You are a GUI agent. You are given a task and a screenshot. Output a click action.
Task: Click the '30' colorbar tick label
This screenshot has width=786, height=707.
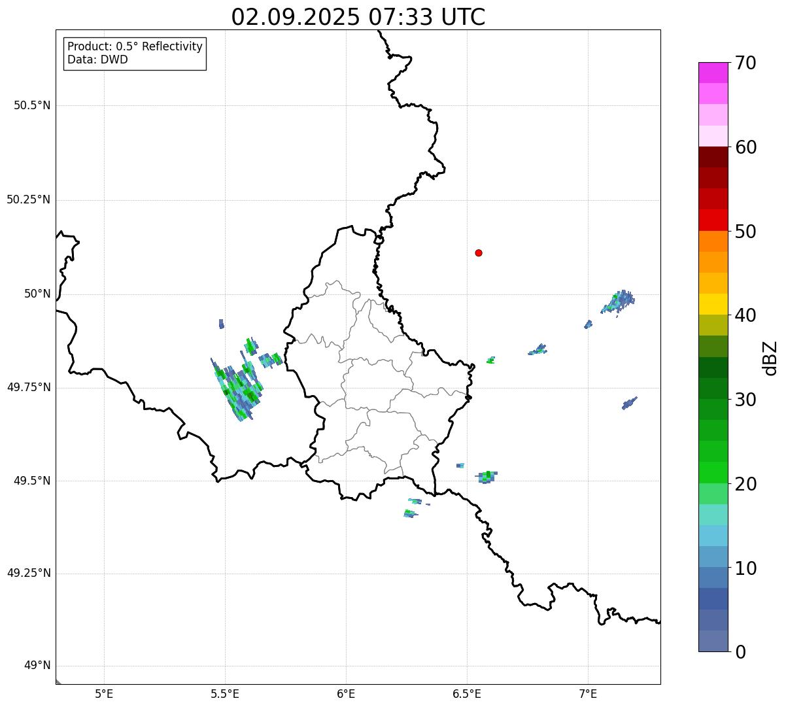tap(745, 400)
